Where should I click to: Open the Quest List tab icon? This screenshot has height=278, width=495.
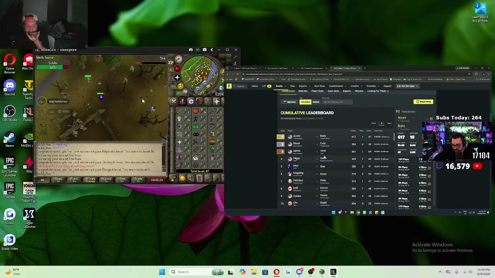tap(191, 102)
